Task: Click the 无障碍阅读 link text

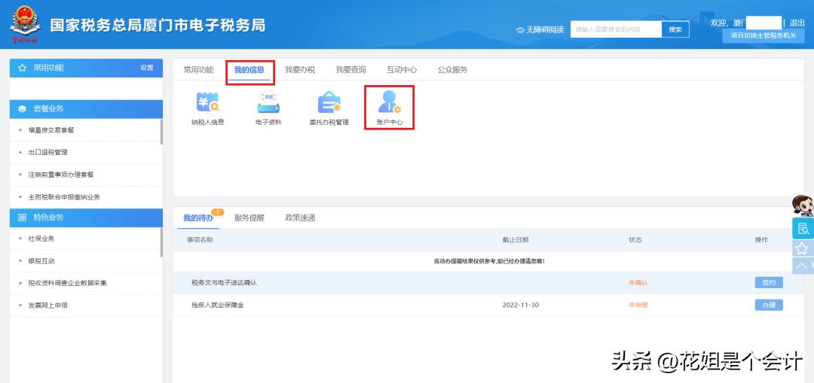Action: pyautogui.click(x=545, y=30)
